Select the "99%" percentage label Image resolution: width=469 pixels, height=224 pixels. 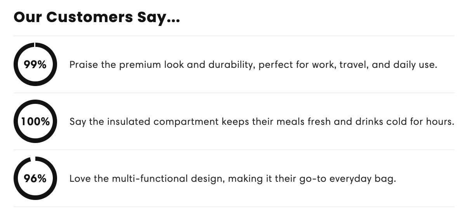[35, 65]
